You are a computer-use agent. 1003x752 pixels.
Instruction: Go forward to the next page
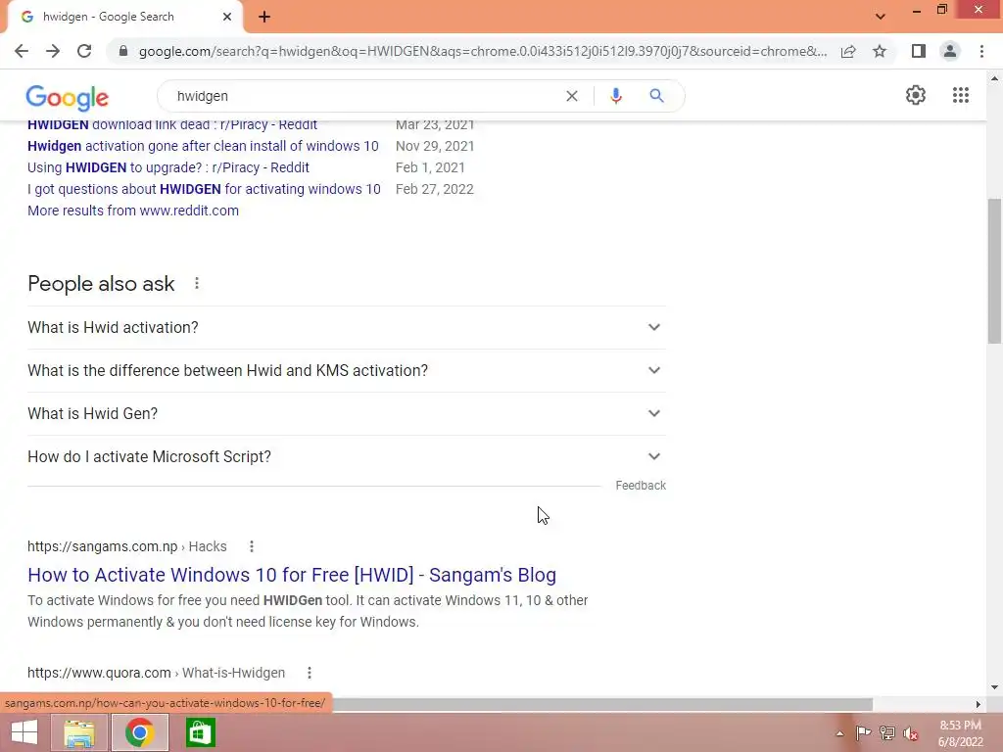coord(53,51)
